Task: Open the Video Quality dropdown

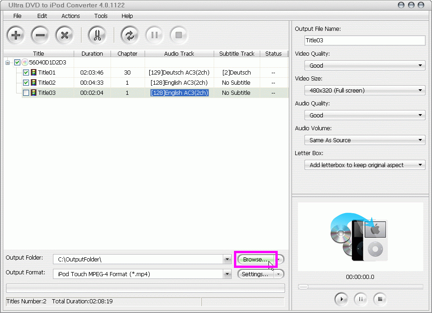Action: [365, 65]
